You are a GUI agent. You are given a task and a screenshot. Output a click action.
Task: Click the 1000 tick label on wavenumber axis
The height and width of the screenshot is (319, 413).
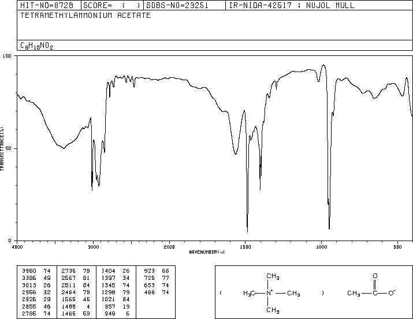(x=321, y=247)
